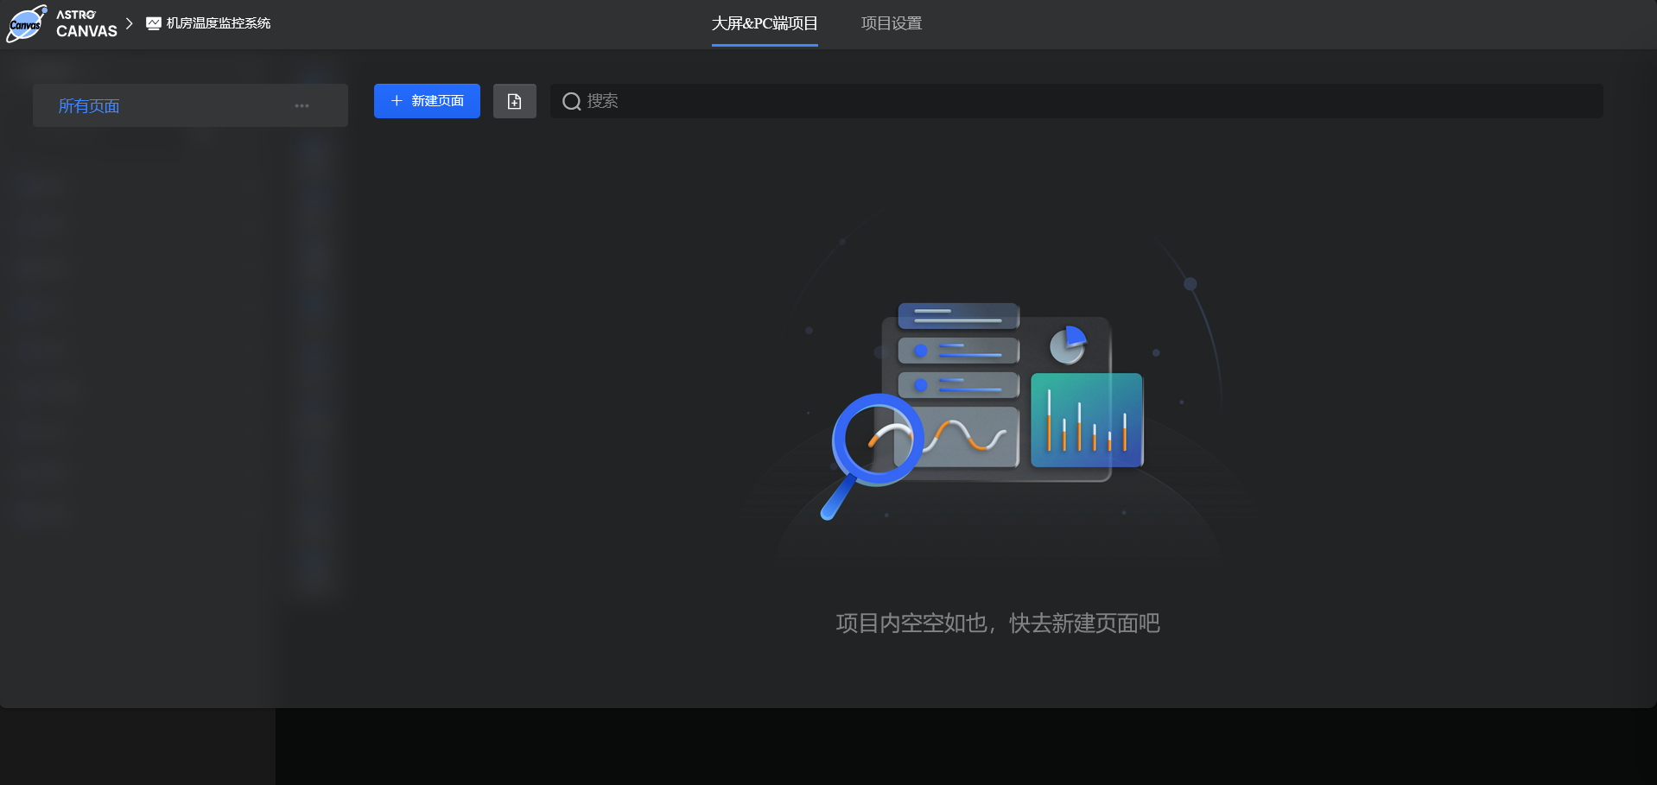1657x785 pixels.
Task: Expand options on the 所有页面 header row
Action: [x=302, y=105]
